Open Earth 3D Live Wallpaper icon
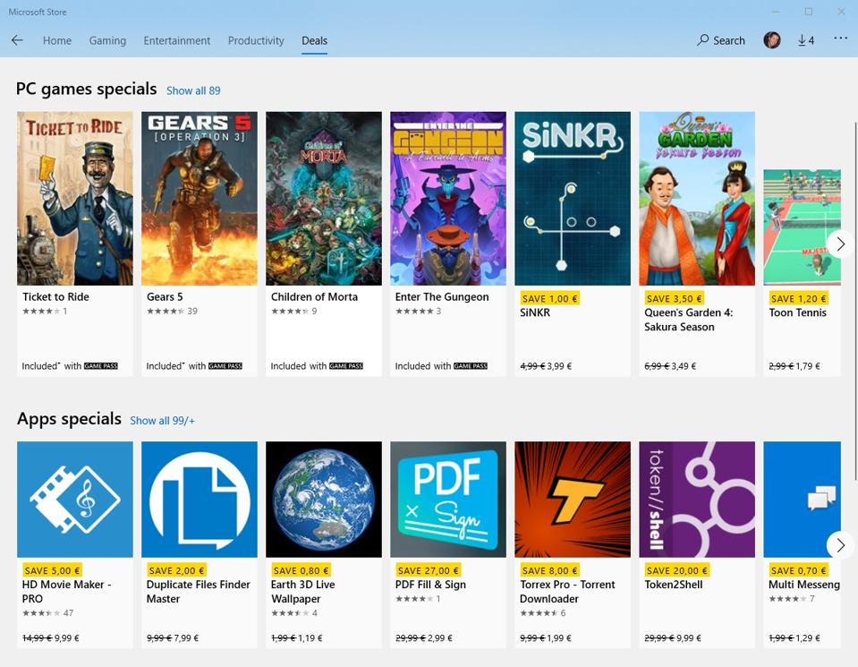Viewport: 858px width, 667px height. (x=323, y=500)
